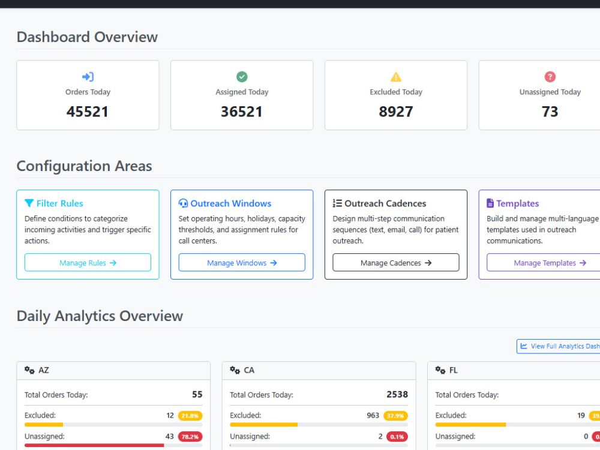600x450 pixels.
Task: Click the gears icon beside FL
Action: pos(440,370)
